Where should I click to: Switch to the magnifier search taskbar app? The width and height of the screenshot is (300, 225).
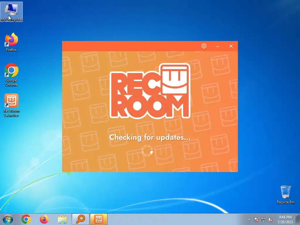[x=81, y=219]
